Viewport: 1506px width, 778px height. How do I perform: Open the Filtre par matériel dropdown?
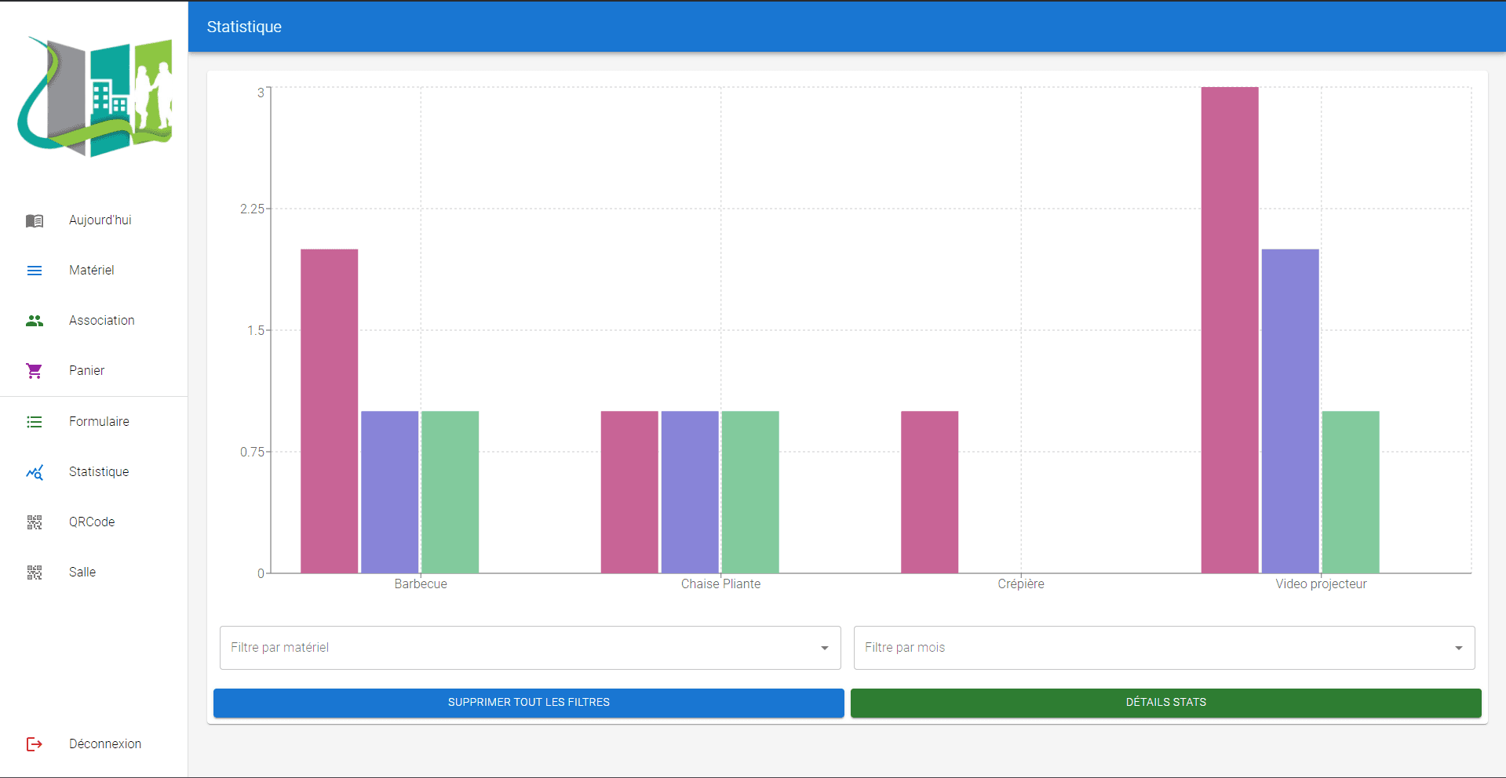coord(530,648)
